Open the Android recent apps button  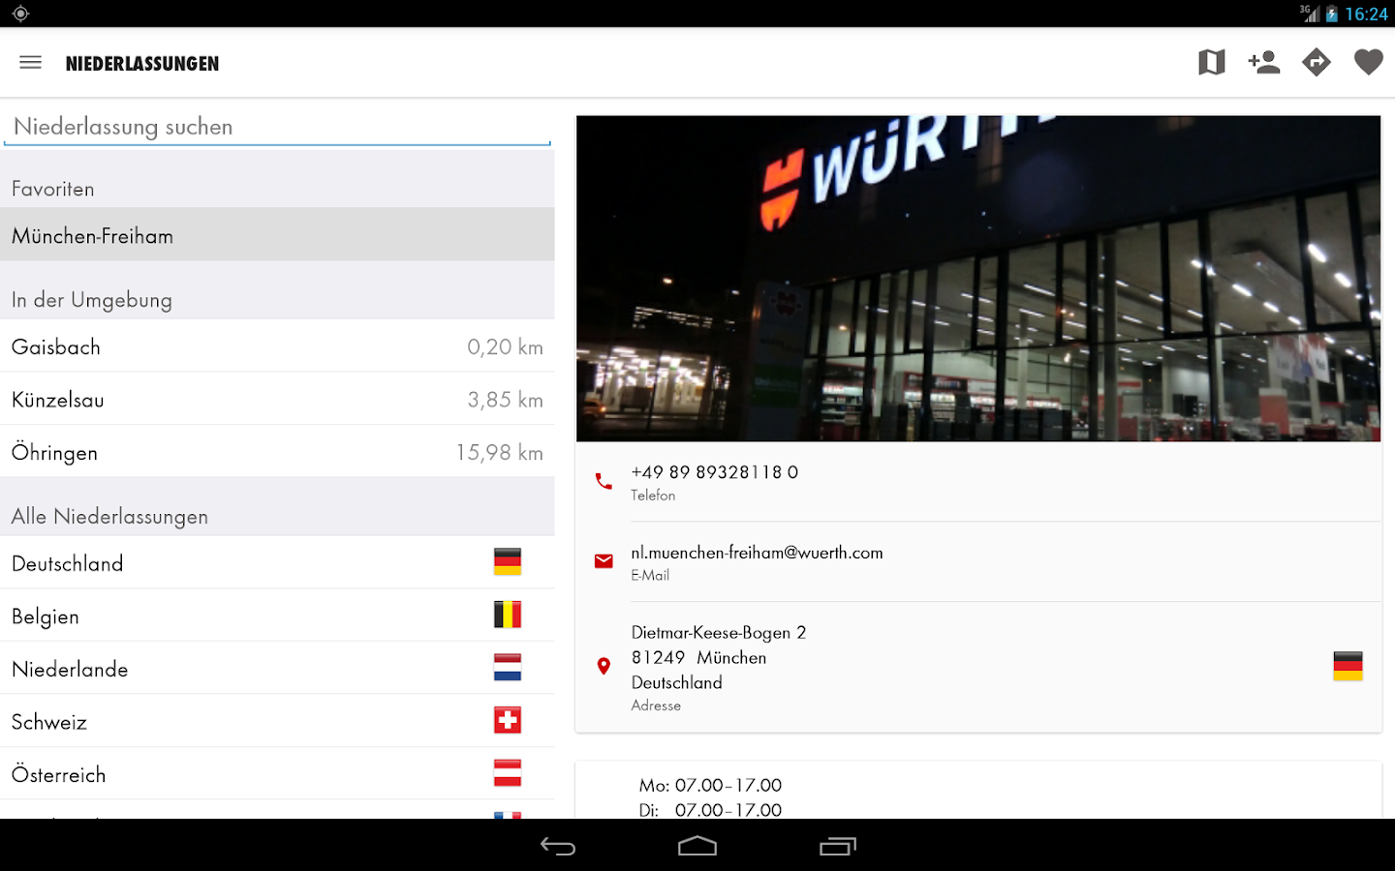coord(838,847)
